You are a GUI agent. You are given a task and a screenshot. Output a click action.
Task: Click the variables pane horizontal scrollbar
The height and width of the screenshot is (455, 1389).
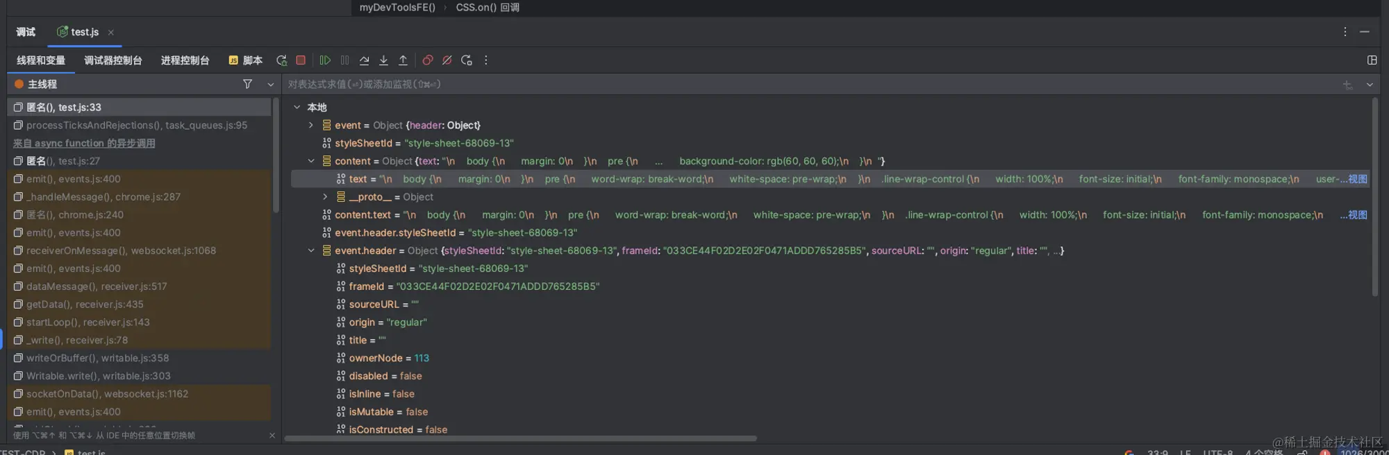click(x=521, y=438)
